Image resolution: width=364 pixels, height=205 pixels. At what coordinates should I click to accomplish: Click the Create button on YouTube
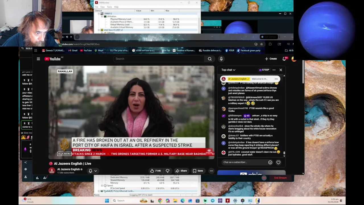(271, 59)
